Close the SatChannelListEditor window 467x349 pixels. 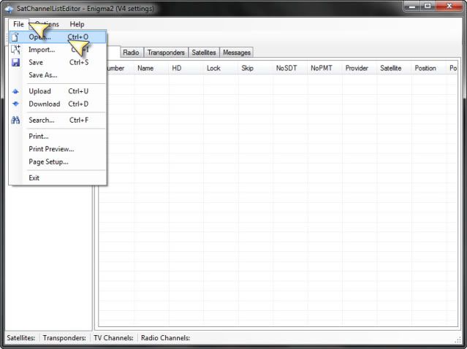(449, 7)
